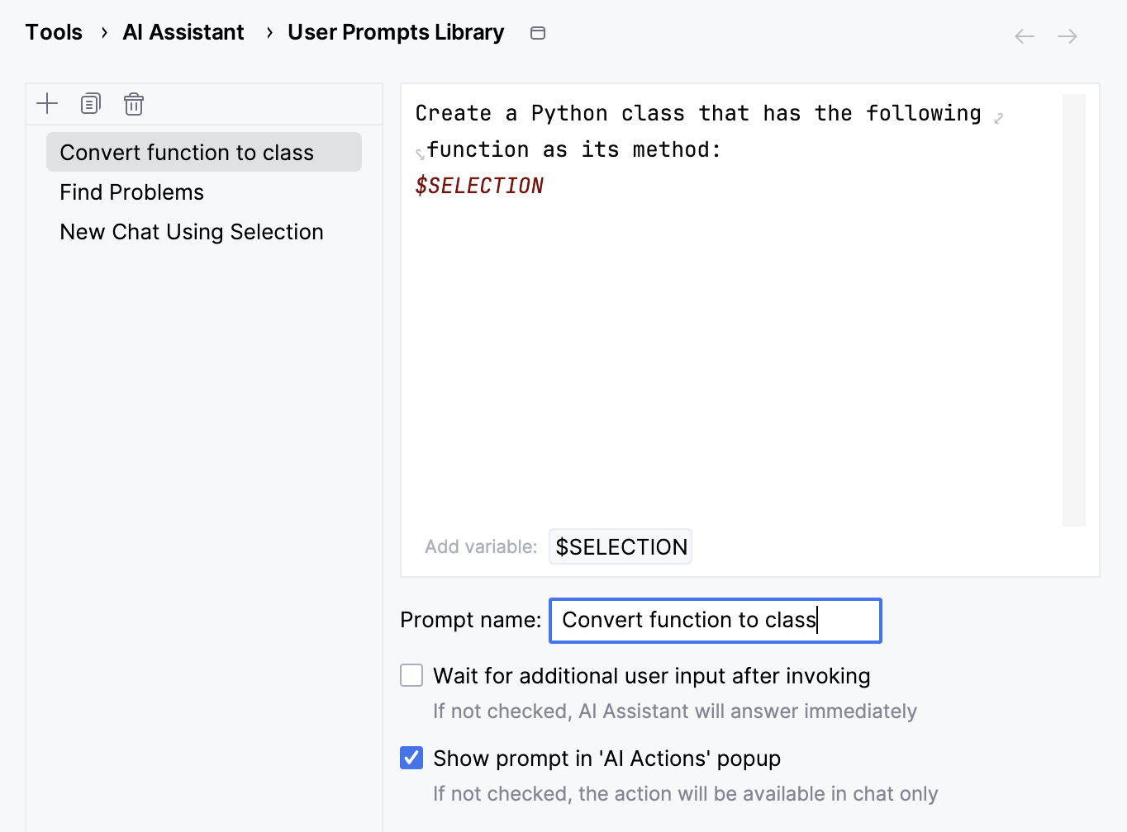Viewport: 1127px width, 832px height.
Task: Select the New Chat Using Selection prompt
Action: point(191,231)
